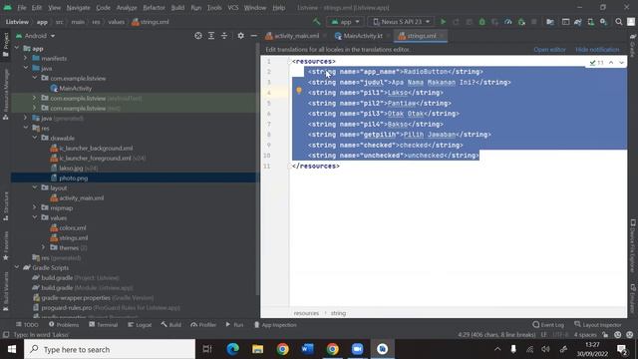The width and height of the screenshot is (638, 359).
Task: Click the Make Project hammer icon
Action: point(317,22)
